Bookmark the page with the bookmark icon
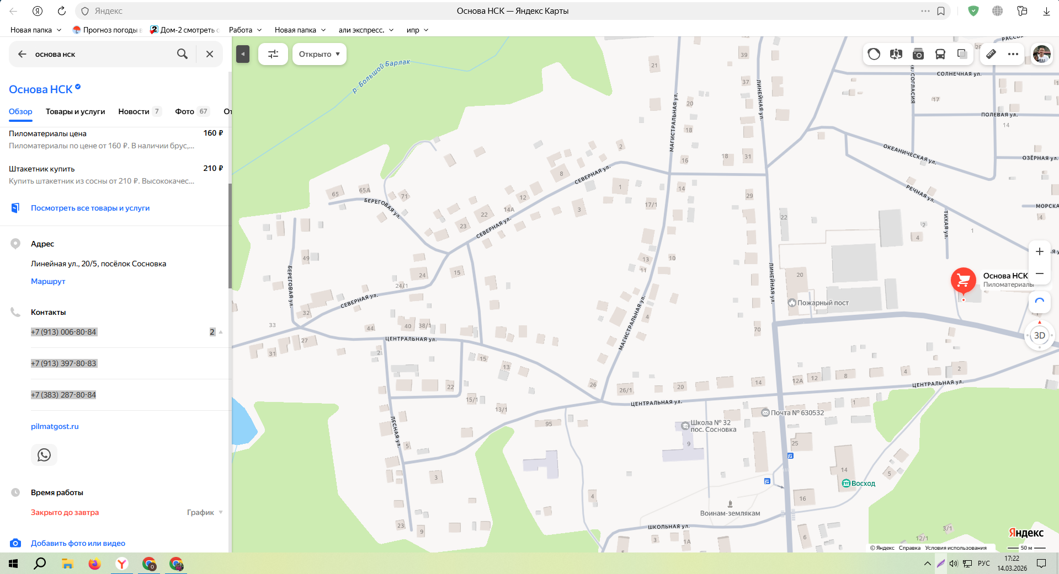The height and width of the screenshot is (574, 1059). click(x=941, y=11)
